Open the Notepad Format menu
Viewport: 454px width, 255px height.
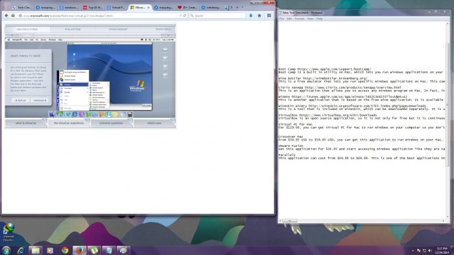(x=299, y=19)
